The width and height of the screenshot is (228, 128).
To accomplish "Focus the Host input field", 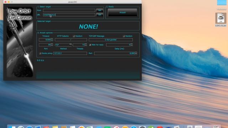I will [69, 10].
